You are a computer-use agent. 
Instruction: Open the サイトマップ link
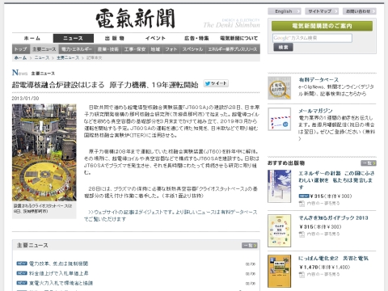[322, 11]
